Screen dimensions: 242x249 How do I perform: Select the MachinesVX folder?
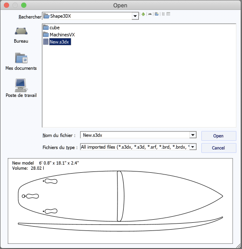(59, 34)
